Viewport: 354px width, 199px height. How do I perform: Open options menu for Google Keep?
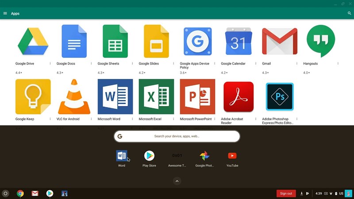pyautogui.click(x=50, y=119)
